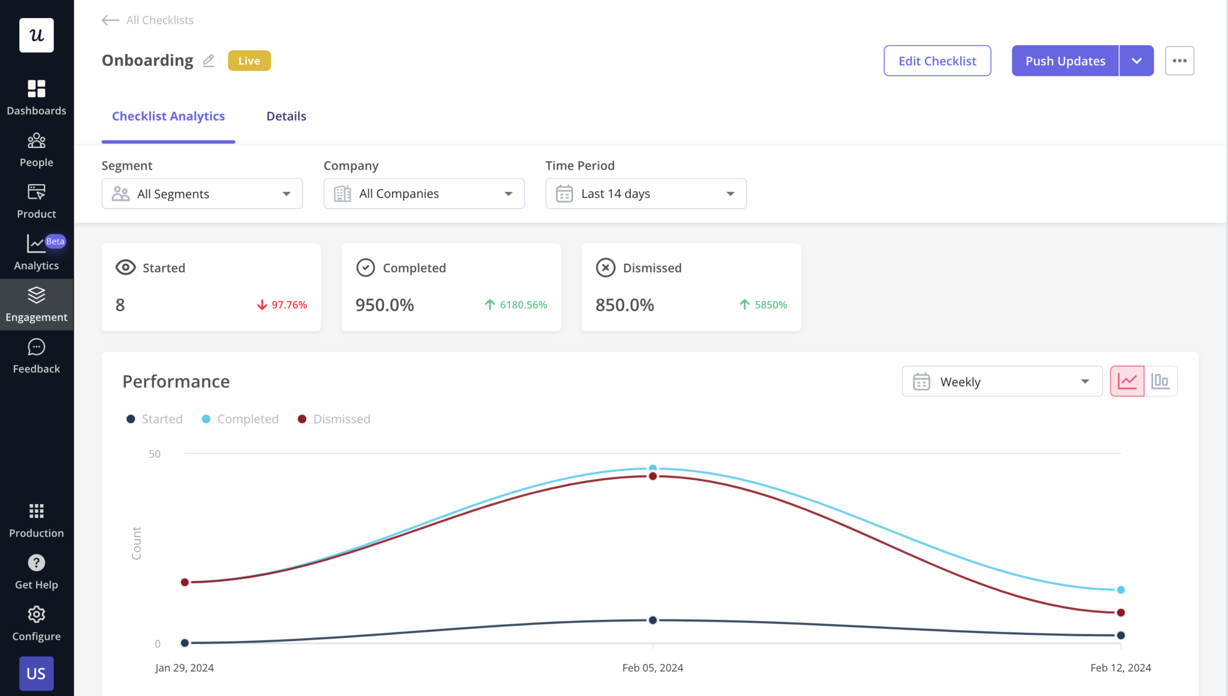The image size is (1228, 696).
Task: Rename the Onboarding checklist with the pencil
Action: [x=208, y=61]
